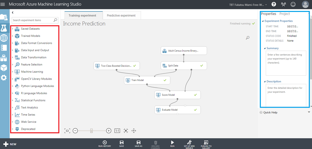Select the Adult Census Income Binary module
Screen dimensions: 312x149
pyautogui.click(x=184, y=51)
